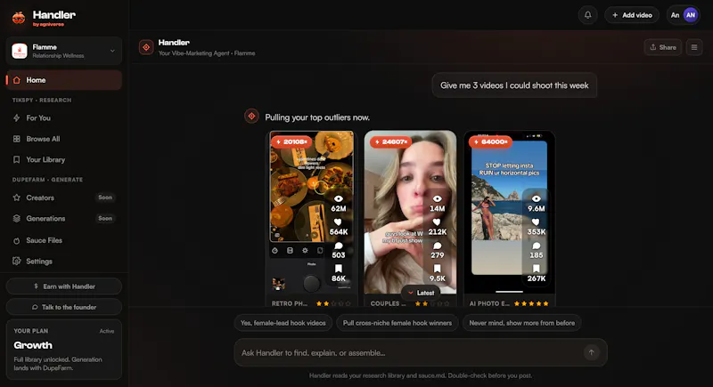Click the 14M views eye icon
Viewport: 713px width, 387px height.
[437, 198]
